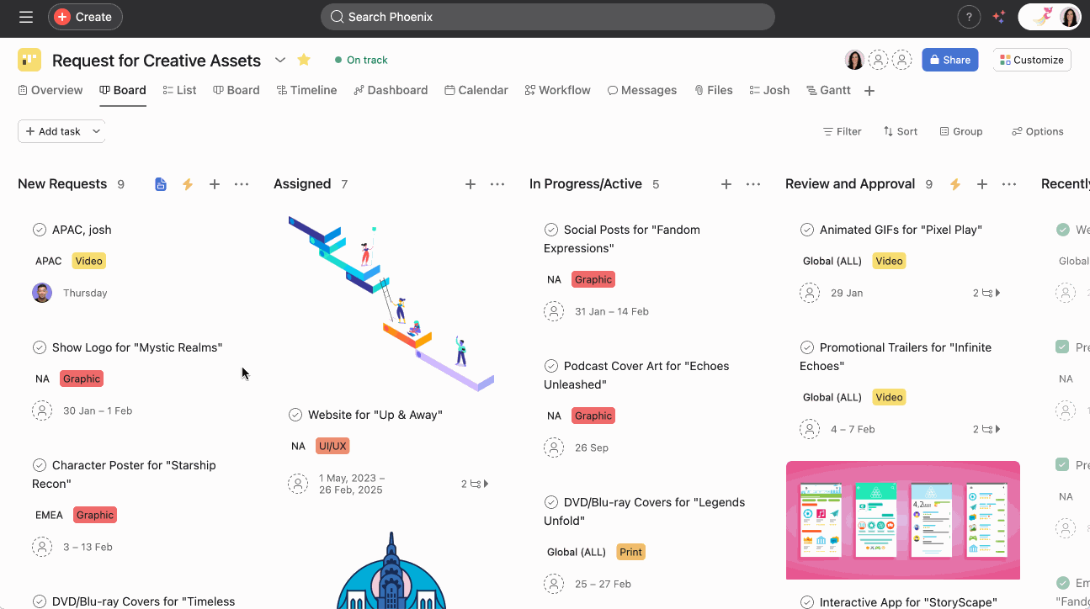The width and height of the screenshot is (1090, 609).
Task: Click the lightning rules icon in New Requests
Action: (188, 184)
